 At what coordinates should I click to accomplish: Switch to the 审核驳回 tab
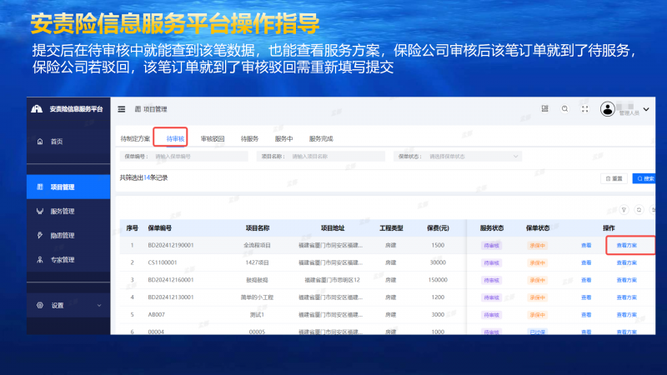(213, 138)
